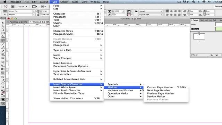
Task: Click the Wi-Fi status icon
Action: tap(204, 2)
